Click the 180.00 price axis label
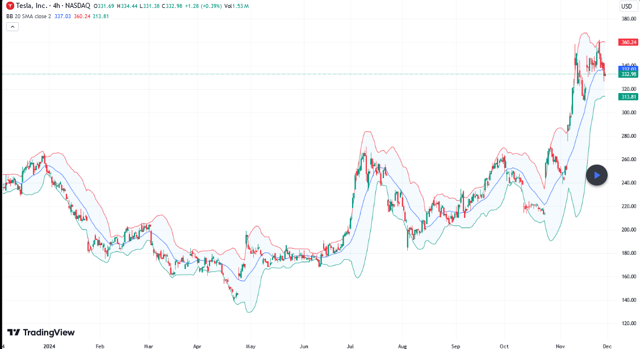640x349 pixels. tap(629, 253)
